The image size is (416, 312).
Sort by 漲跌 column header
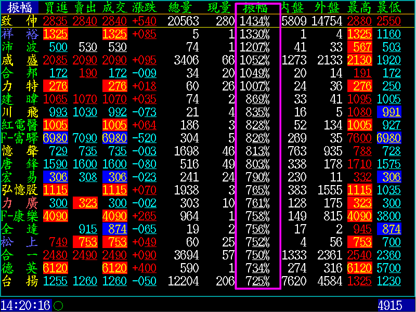click(x=145, y=7)
